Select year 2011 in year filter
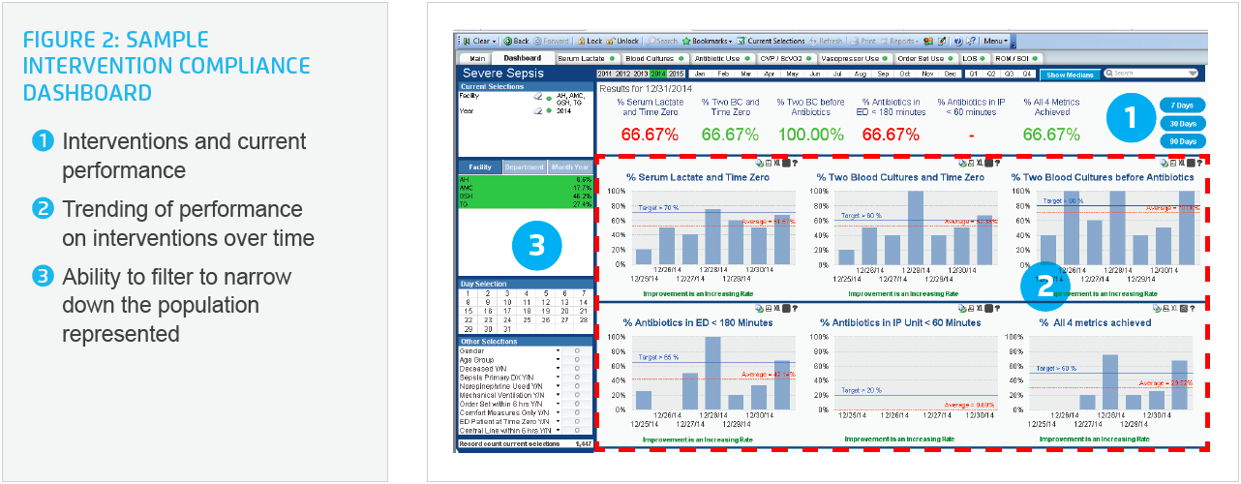Screen dimensions: 1241x484 click(x=605, y=74)
